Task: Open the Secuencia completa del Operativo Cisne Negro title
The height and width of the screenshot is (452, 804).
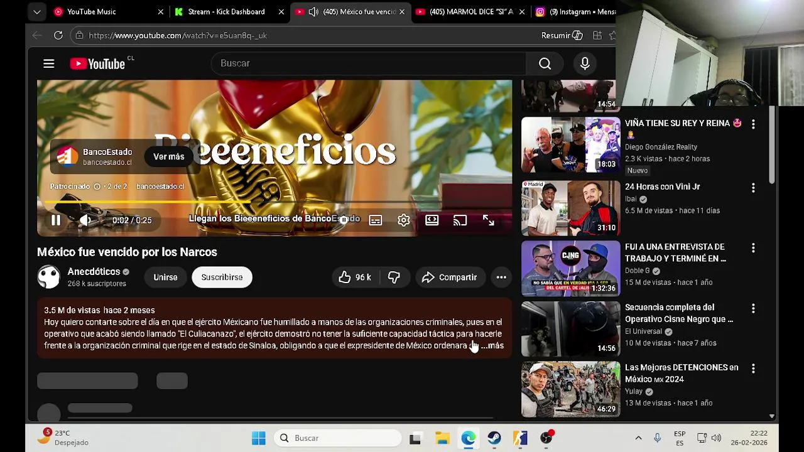Action: point(679,313)
